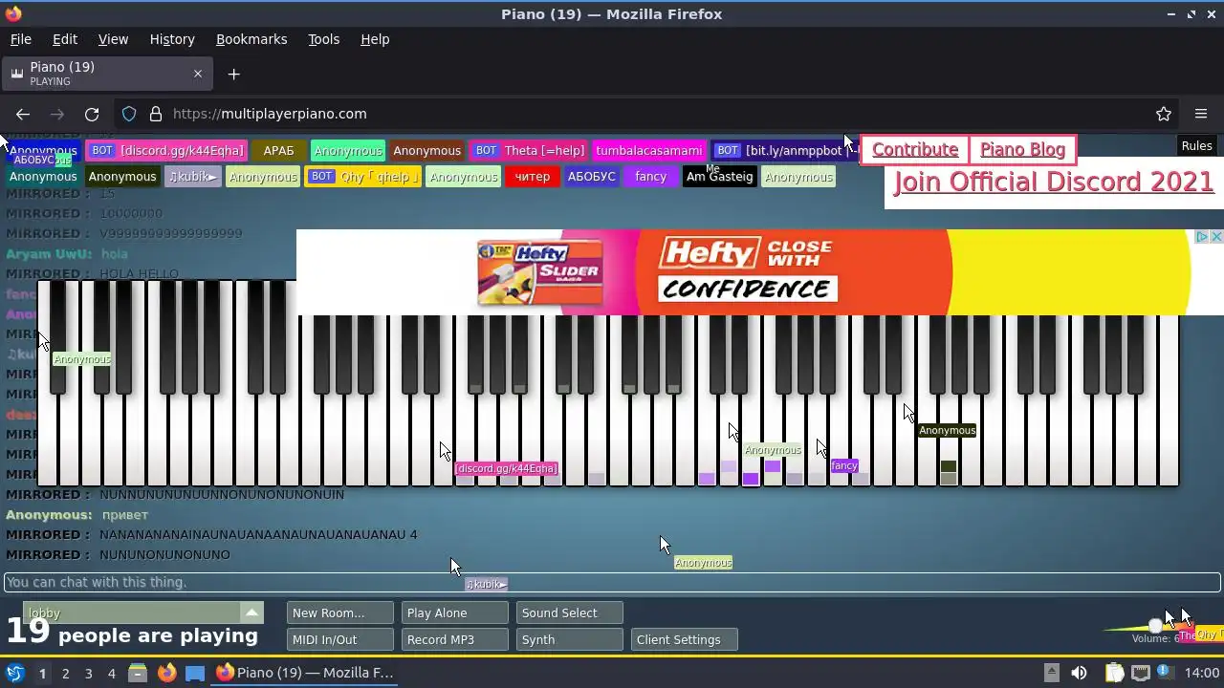Viewport: 1224px width, 688px height.
Task: Open the File menu
Action: pyautogui.click(x=20, y=39)
